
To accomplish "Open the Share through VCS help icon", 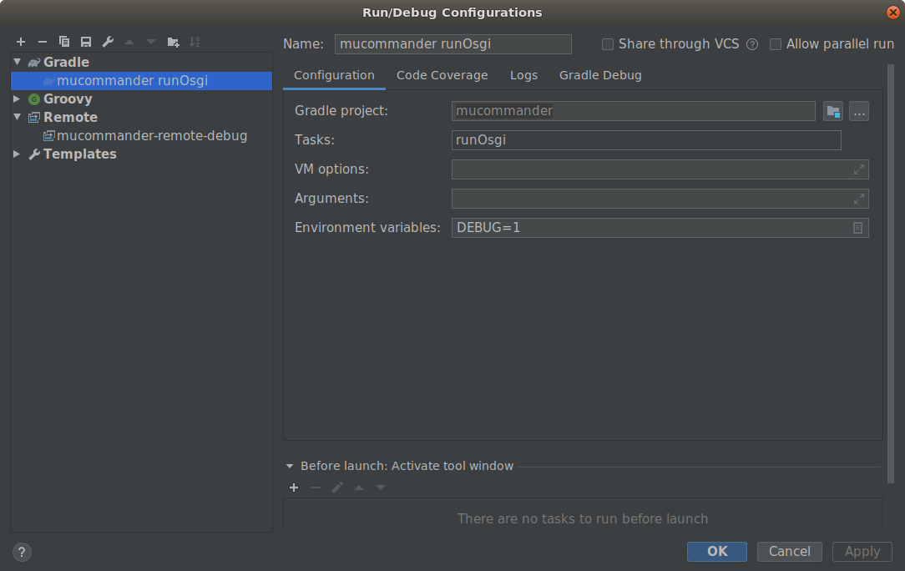I will (752, 44).
